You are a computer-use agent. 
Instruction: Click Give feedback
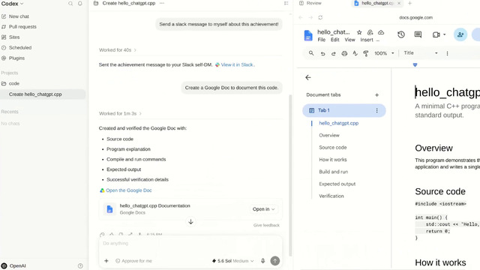click(266, 225)
